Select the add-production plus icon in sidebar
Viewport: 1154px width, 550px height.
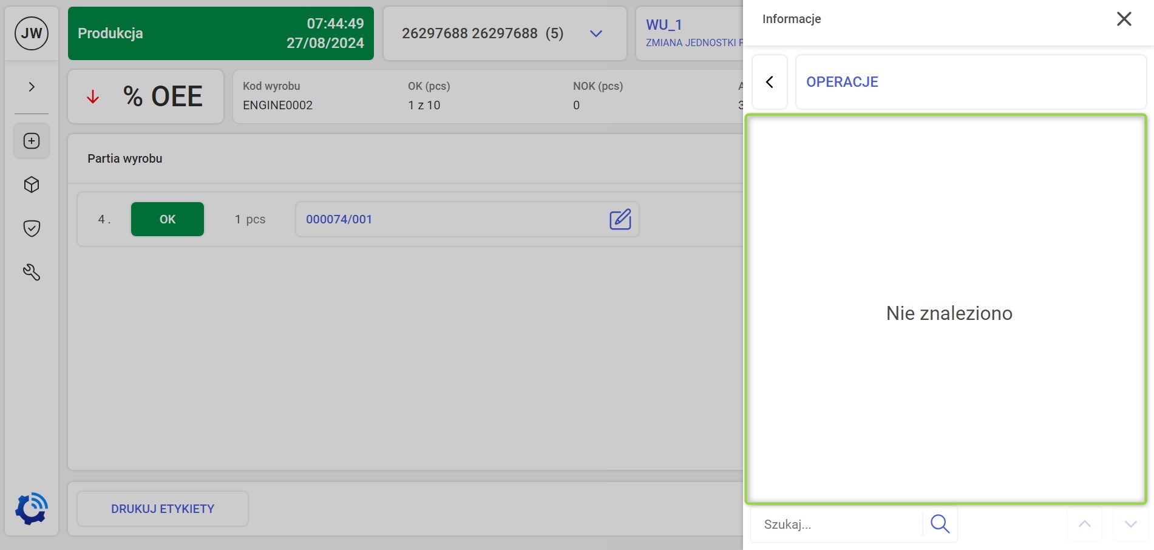coord(32,141)
